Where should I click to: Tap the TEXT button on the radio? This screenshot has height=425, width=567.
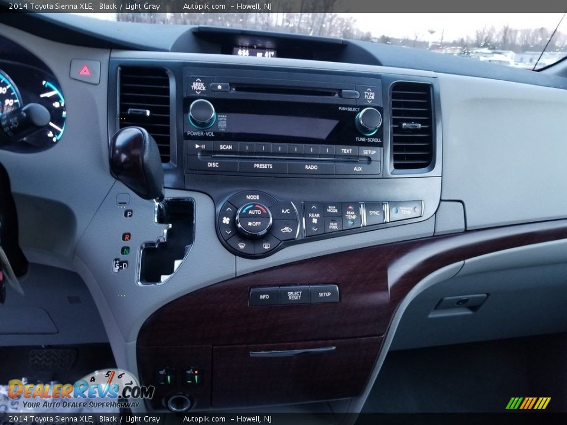(x=347, y=152)
